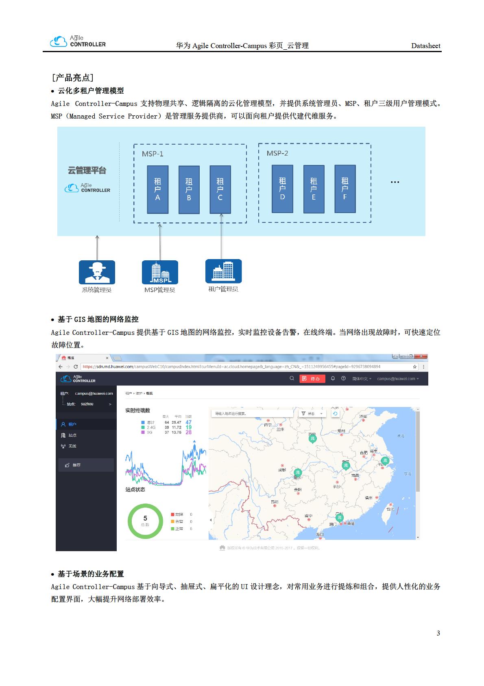This screenshot has width=484, height=686.
Task: Select the site marker near 广州
Action: (x=339, y=518)
